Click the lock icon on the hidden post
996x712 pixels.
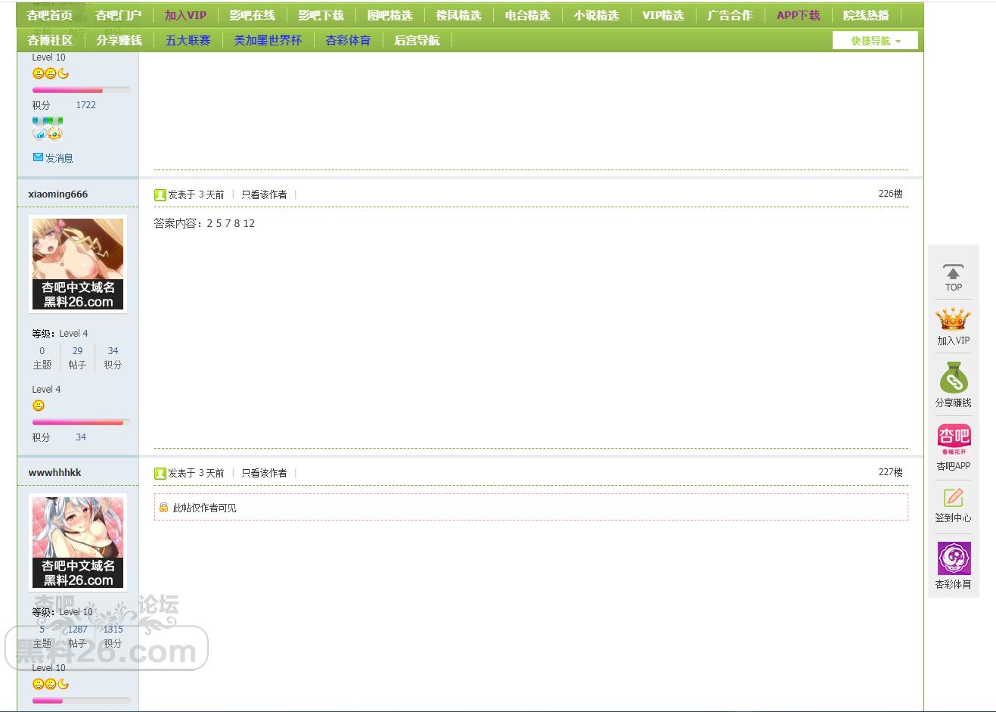(x=163, y=508)
